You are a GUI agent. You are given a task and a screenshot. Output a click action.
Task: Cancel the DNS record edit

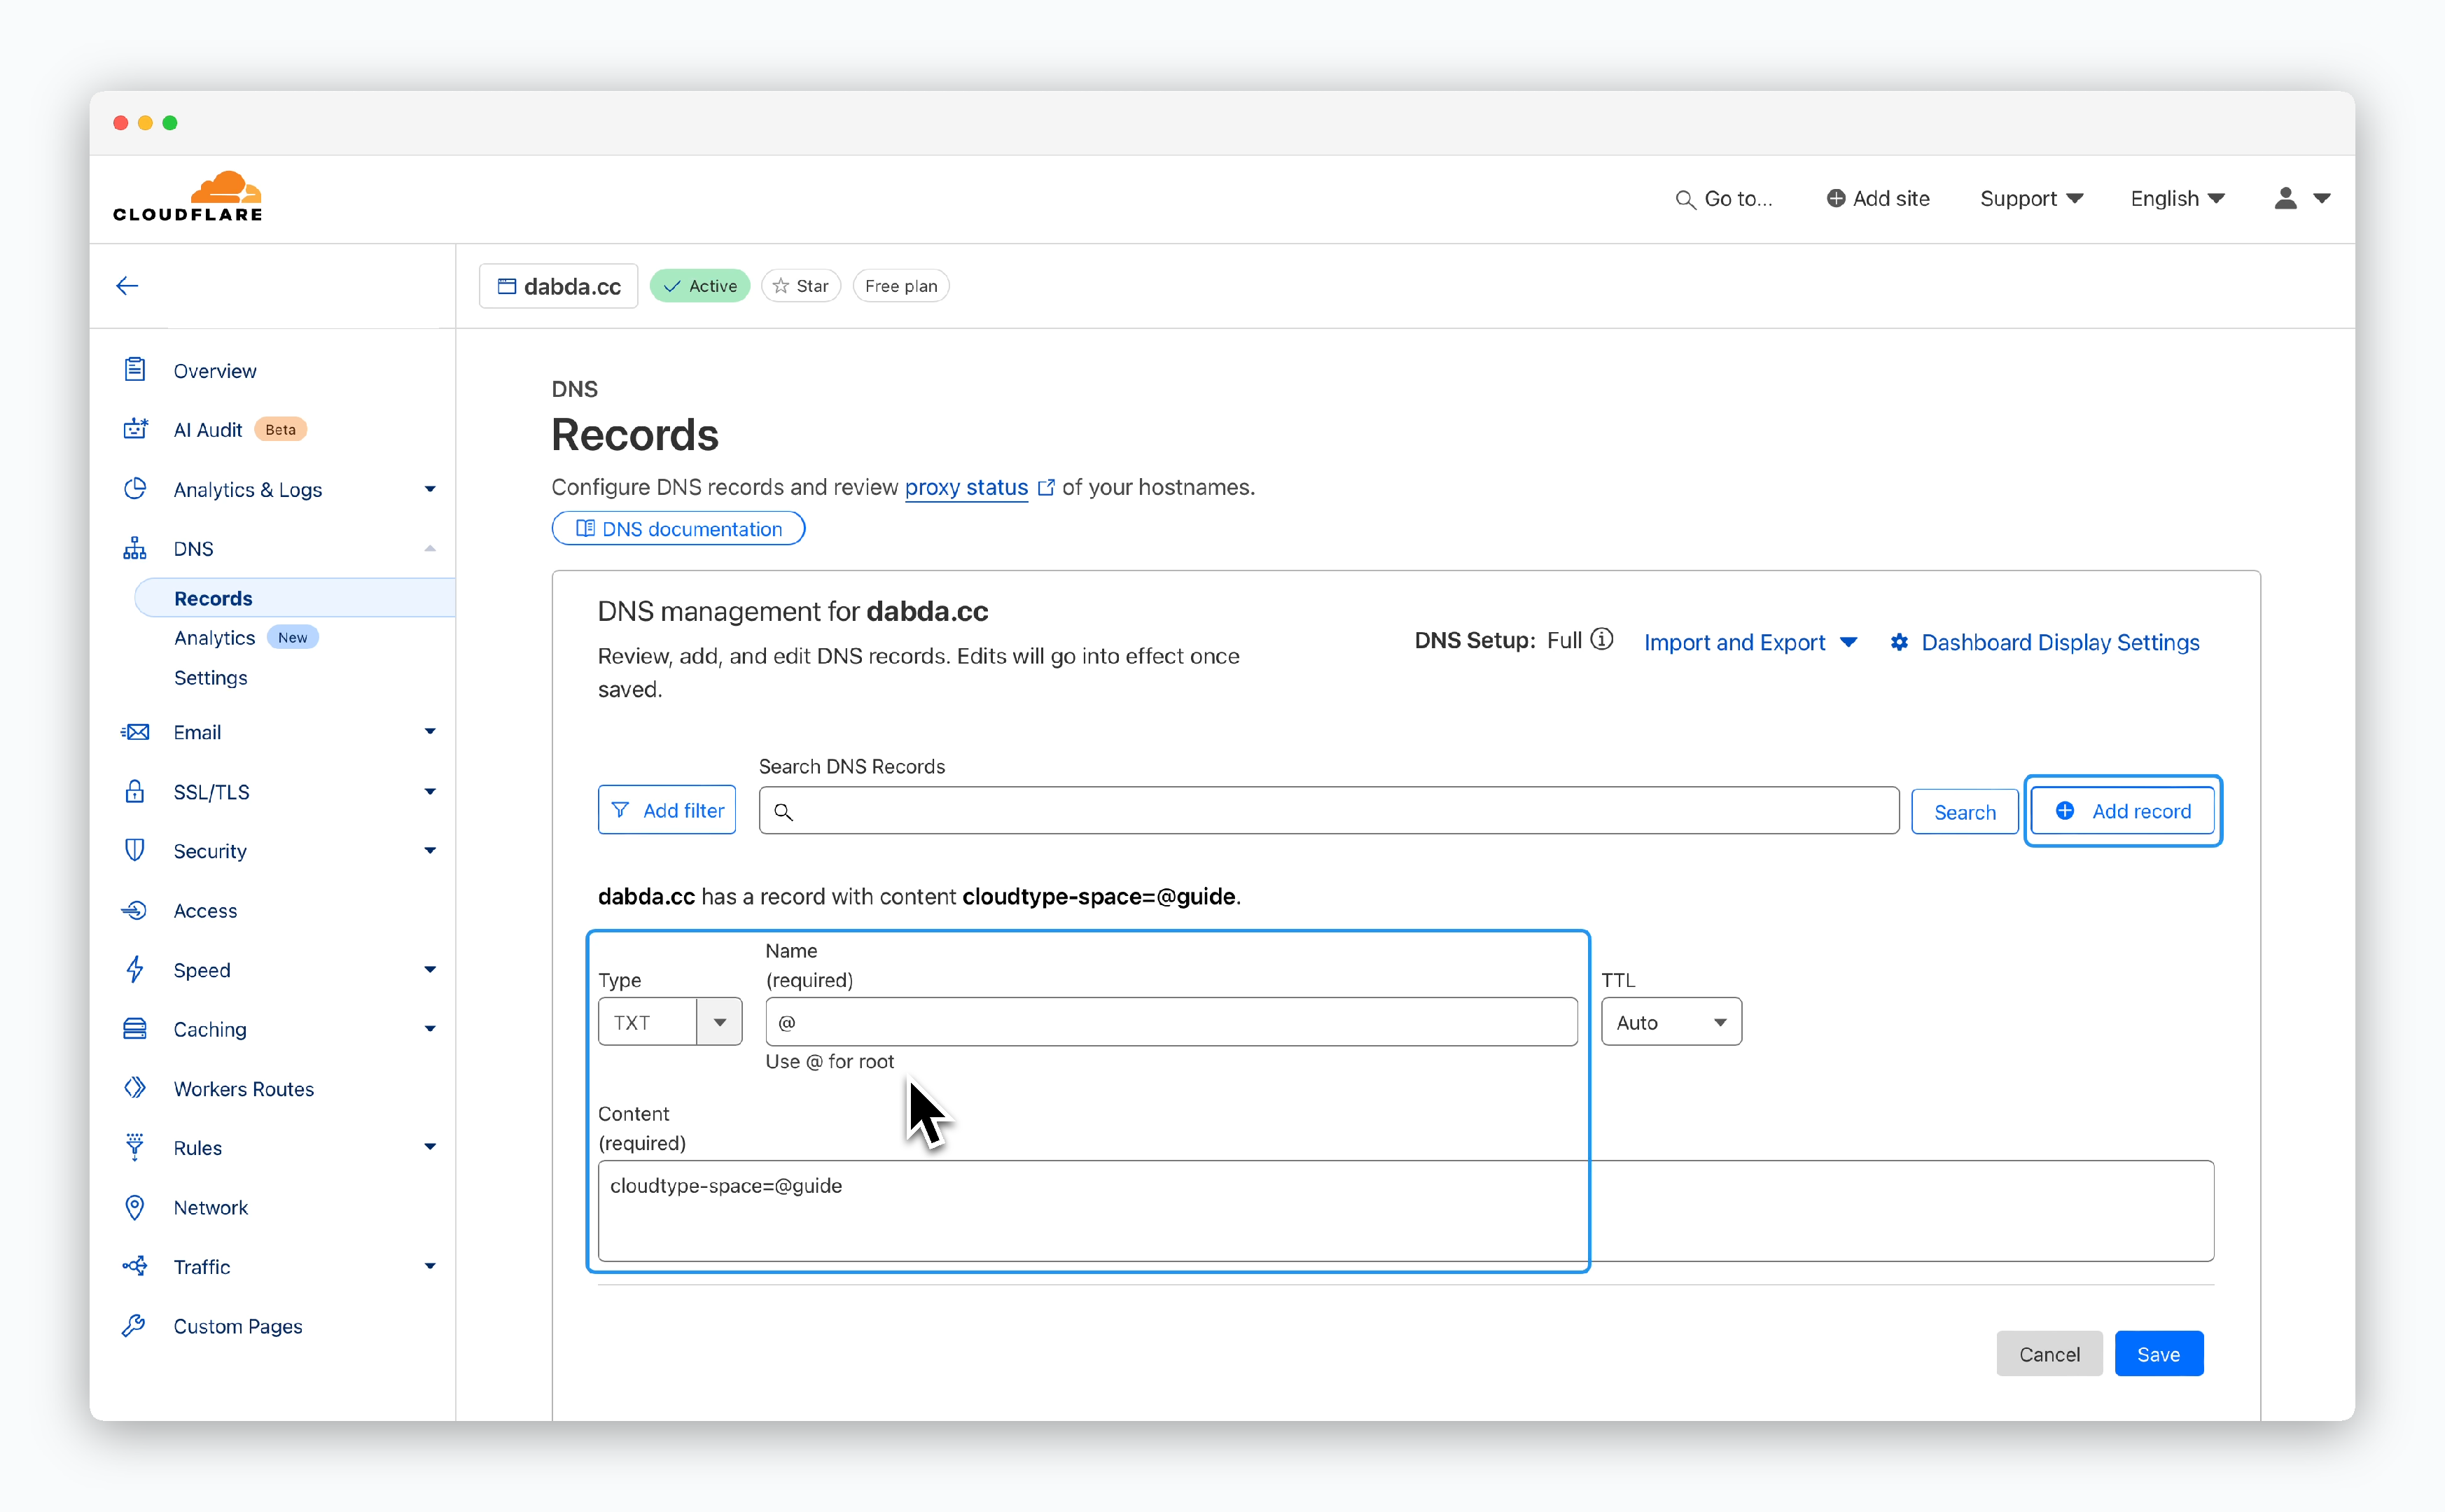point(2049,1353)
